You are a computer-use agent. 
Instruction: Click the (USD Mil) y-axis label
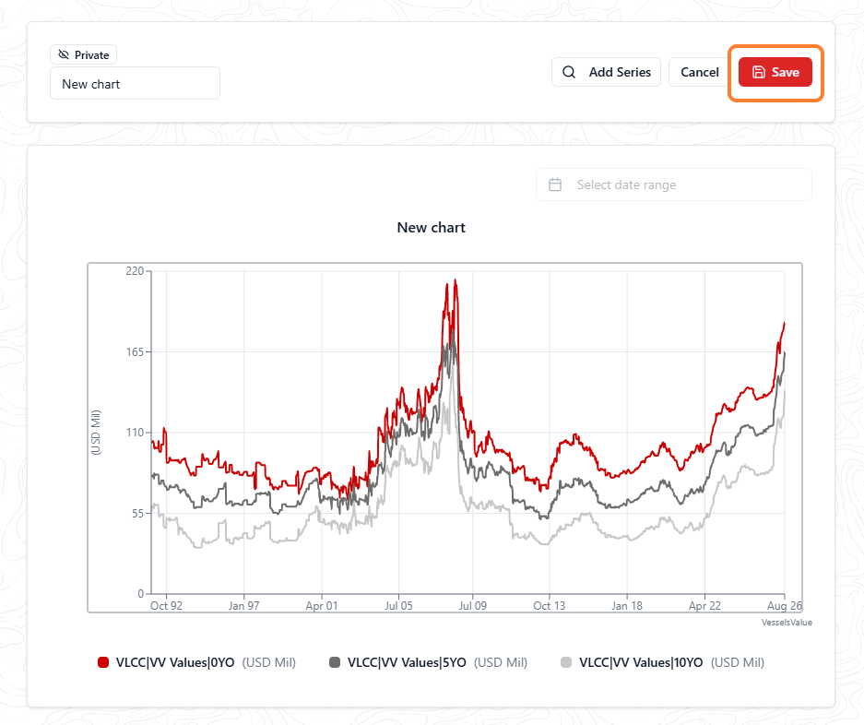[x=96, y=433]
